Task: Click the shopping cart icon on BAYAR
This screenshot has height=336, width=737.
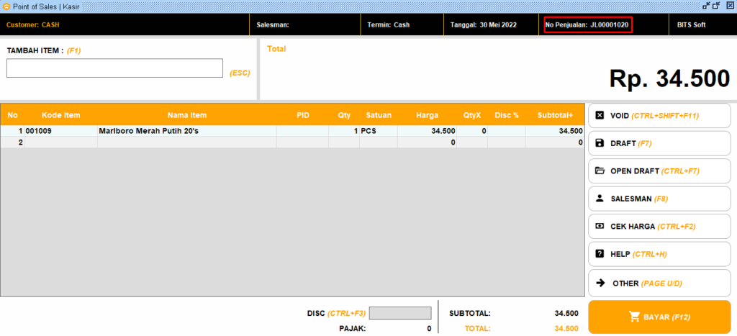Action: pos(635,317)
